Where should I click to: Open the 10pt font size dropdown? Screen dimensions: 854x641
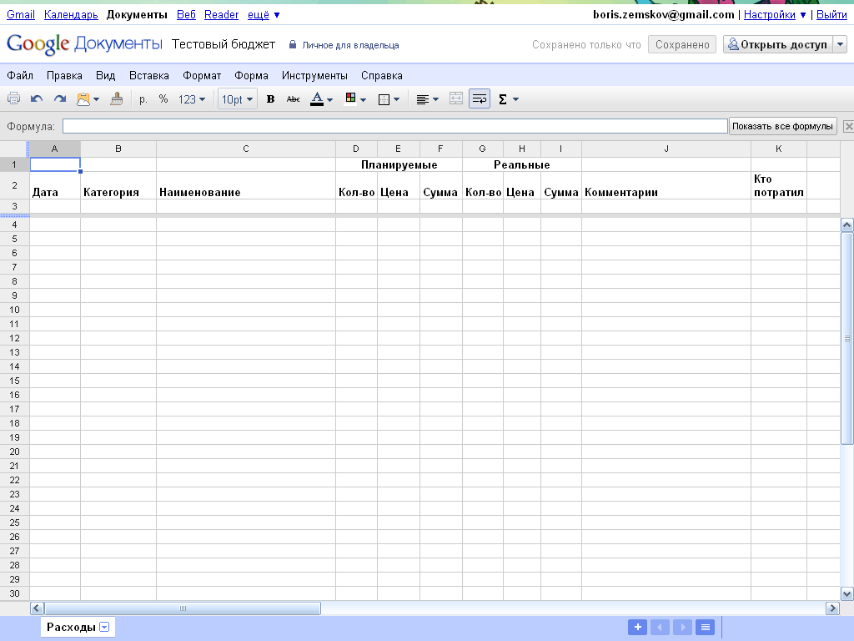(x=238, y=99)
